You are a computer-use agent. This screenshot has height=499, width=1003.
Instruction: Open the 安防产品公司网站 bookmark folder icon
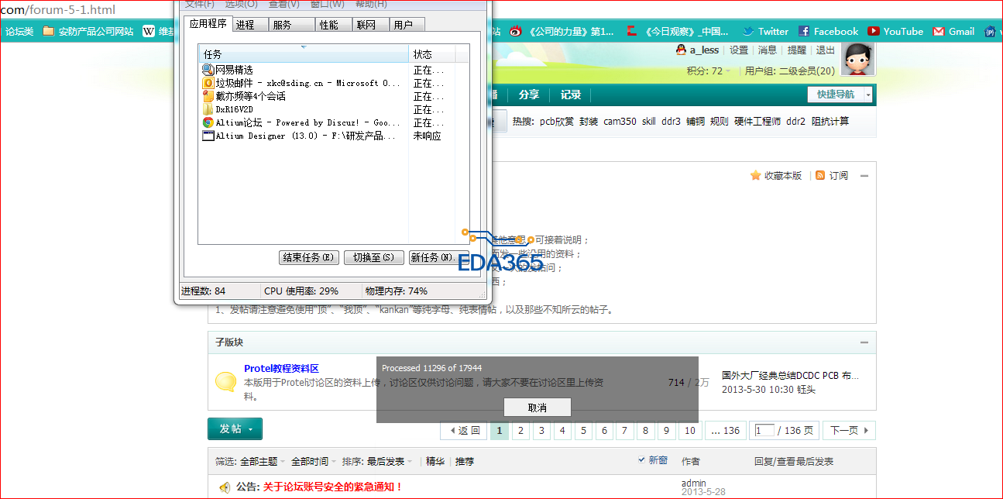49,32
